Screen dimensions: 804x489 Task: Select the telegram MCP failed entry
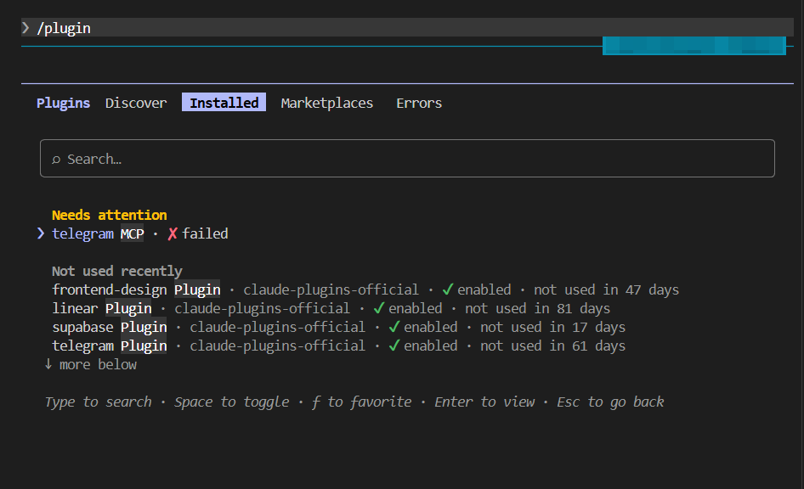coord(140,234)
